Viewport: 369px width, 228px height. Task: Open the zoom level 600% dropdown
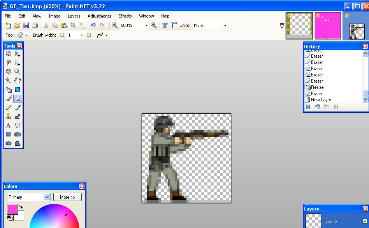pyautogui.click(x=146, y=25)
